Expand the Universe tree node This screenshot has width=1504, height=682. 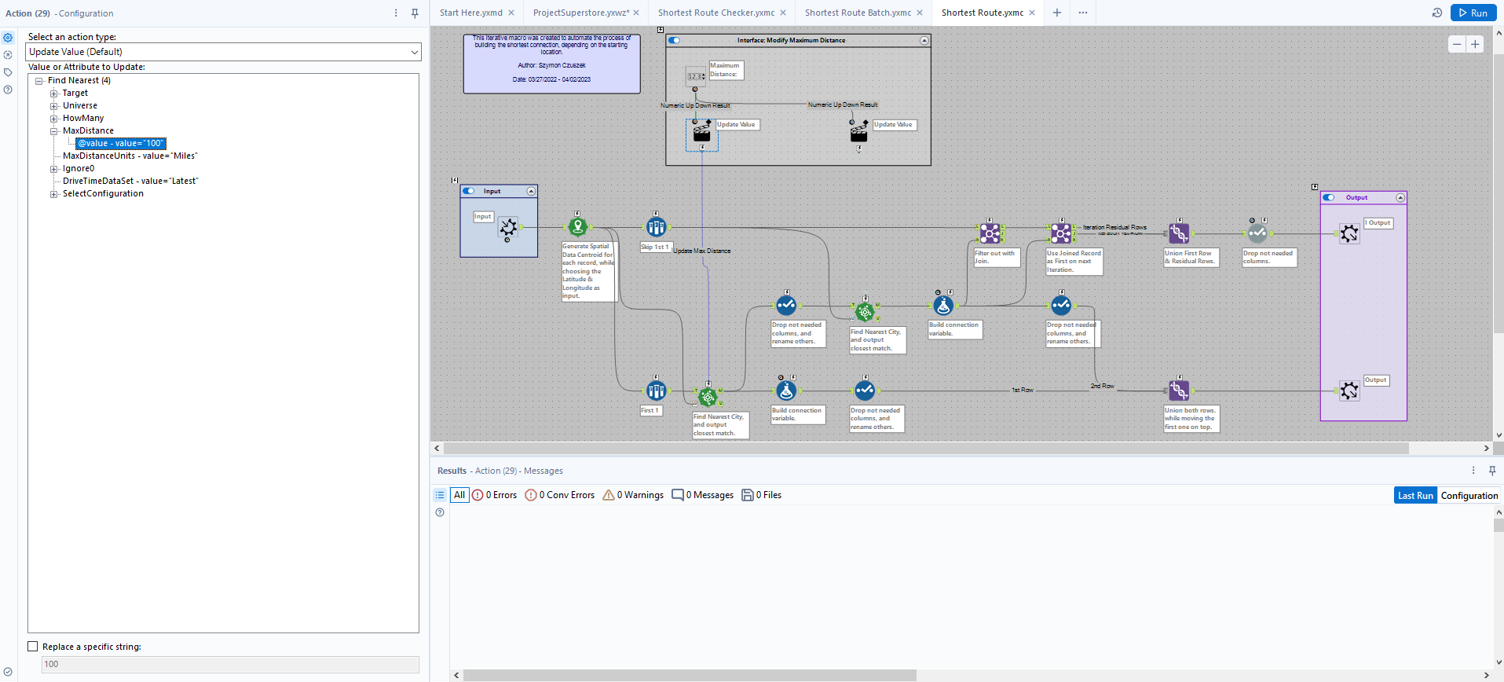[54, 105]
